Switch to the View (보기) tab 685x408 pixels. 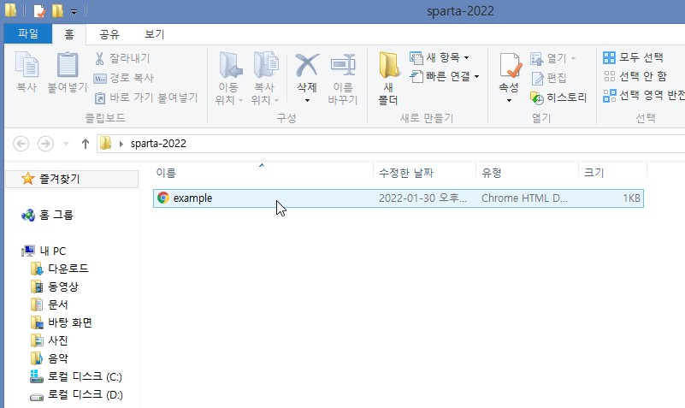[x=154, y=34]
